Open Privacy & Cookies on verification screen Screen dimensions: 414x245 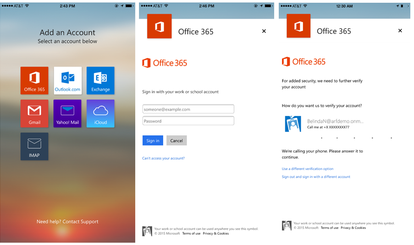[353, 228]
